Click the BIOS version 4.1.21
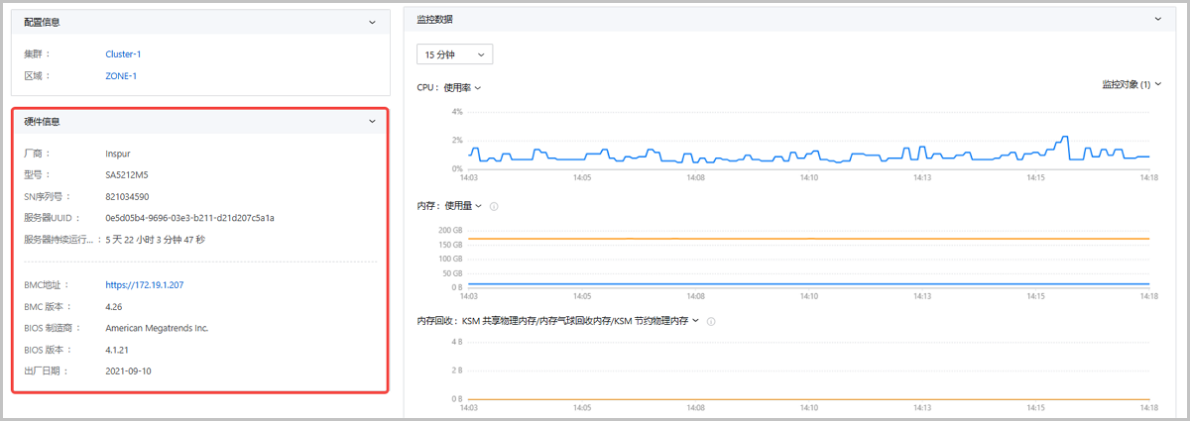Screen dimensions: 1190x421 pyautogui.click(x=118, y=350)
